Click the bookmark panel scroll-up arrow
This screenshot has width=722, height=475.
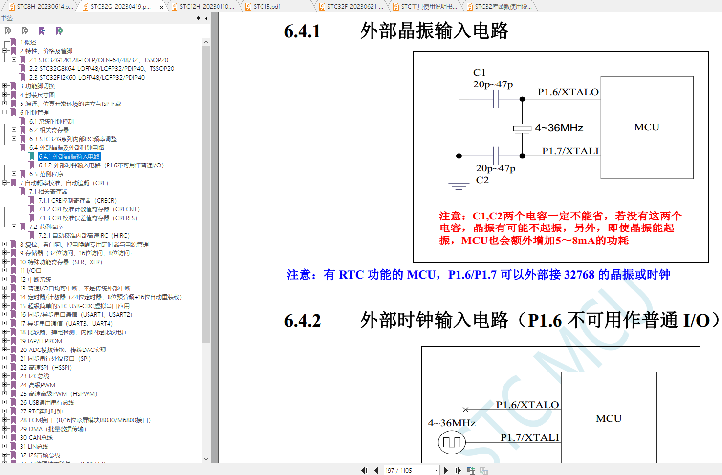[x=206, y=42]
